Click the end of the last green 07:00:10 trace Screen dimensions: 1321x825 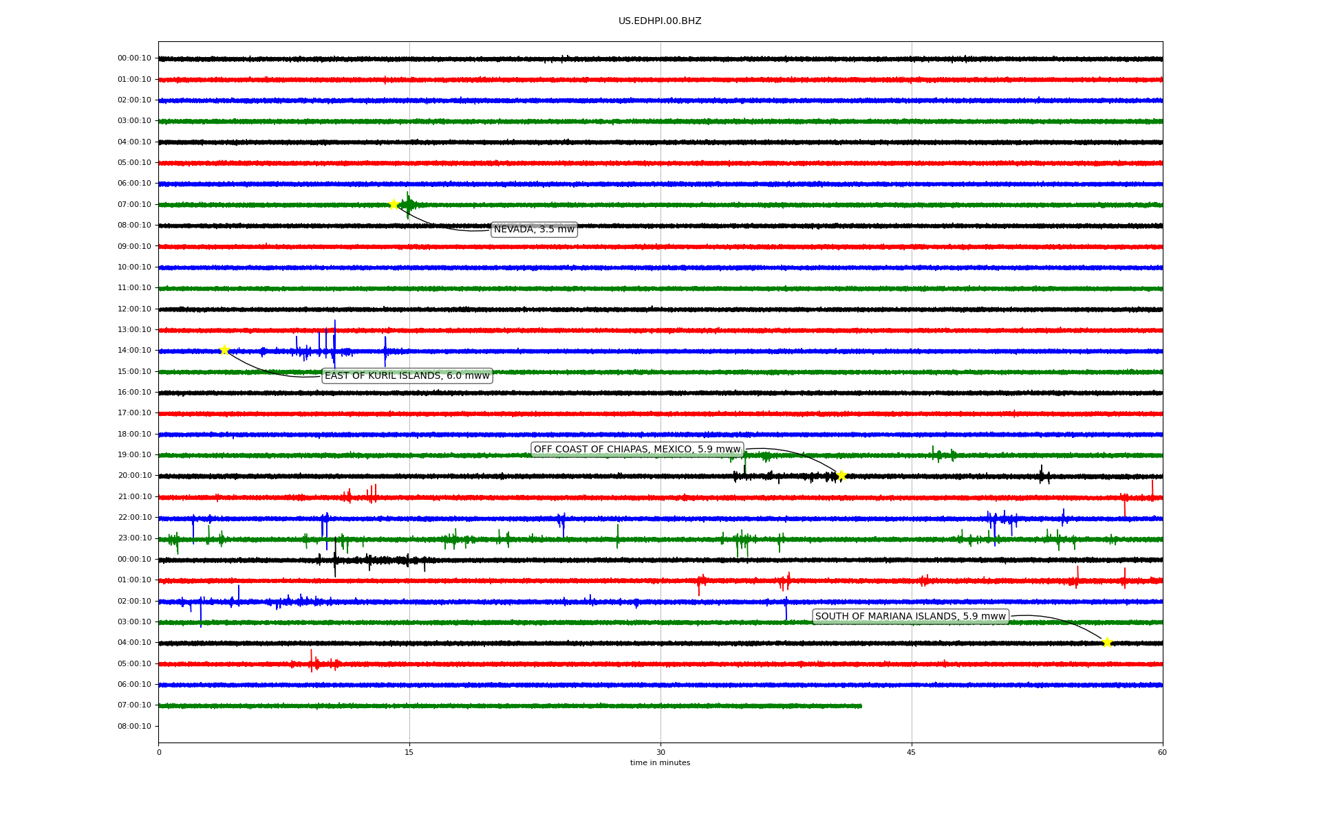tap(860, 705)
